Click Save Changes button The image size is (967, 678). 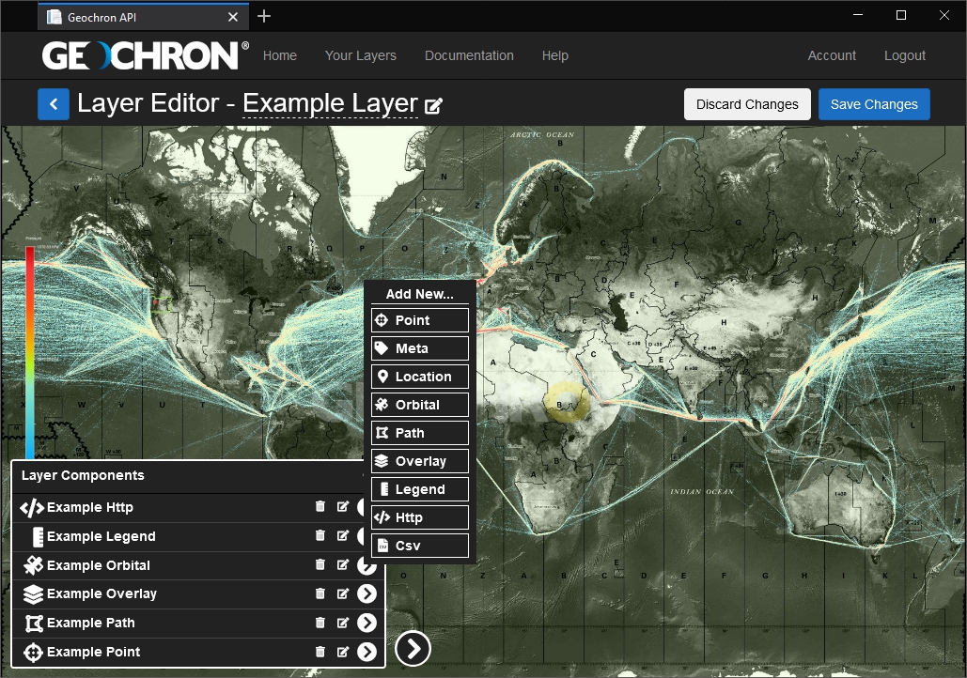tap(874, 104)
